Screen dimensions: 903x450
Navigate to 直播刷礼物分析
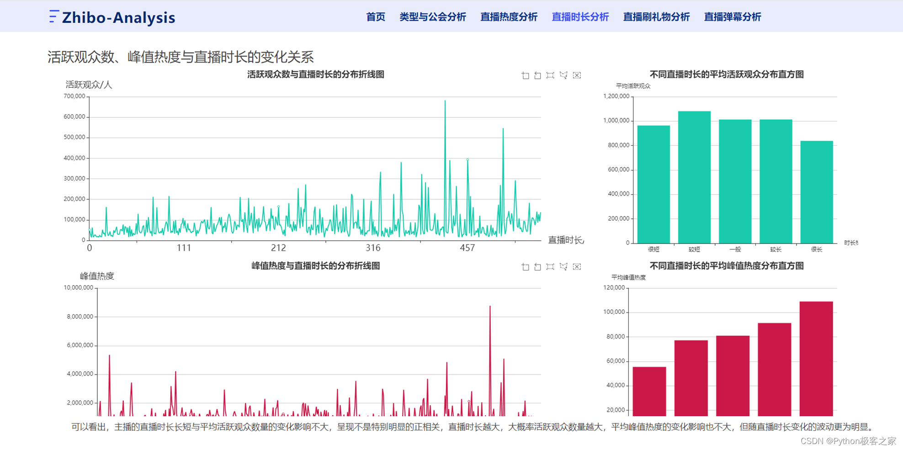(x=656, y=17)
